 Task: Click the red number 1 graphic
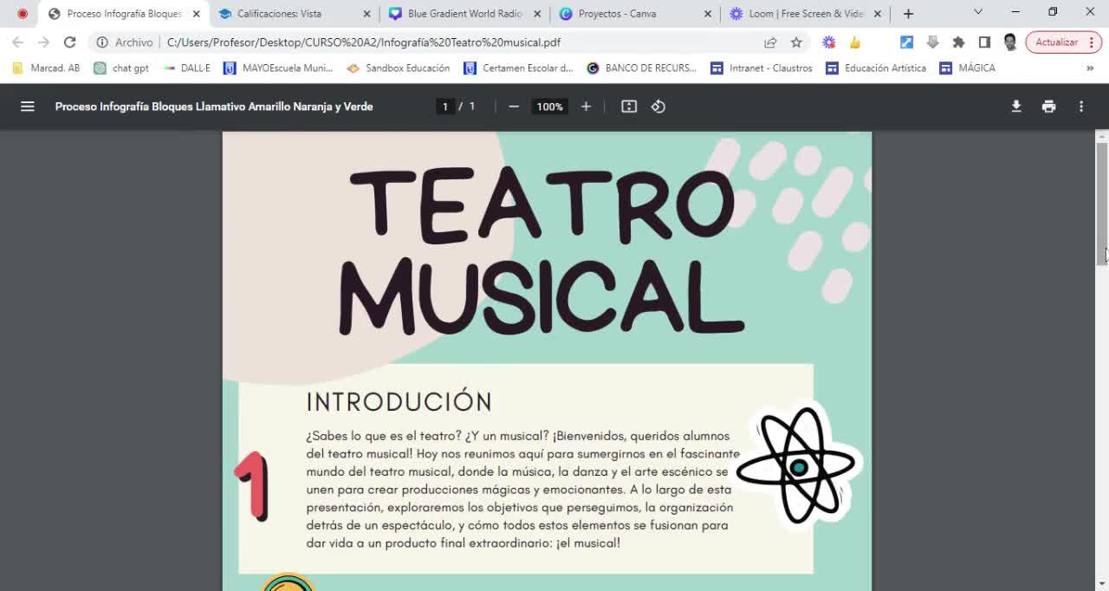click(252, 485)
